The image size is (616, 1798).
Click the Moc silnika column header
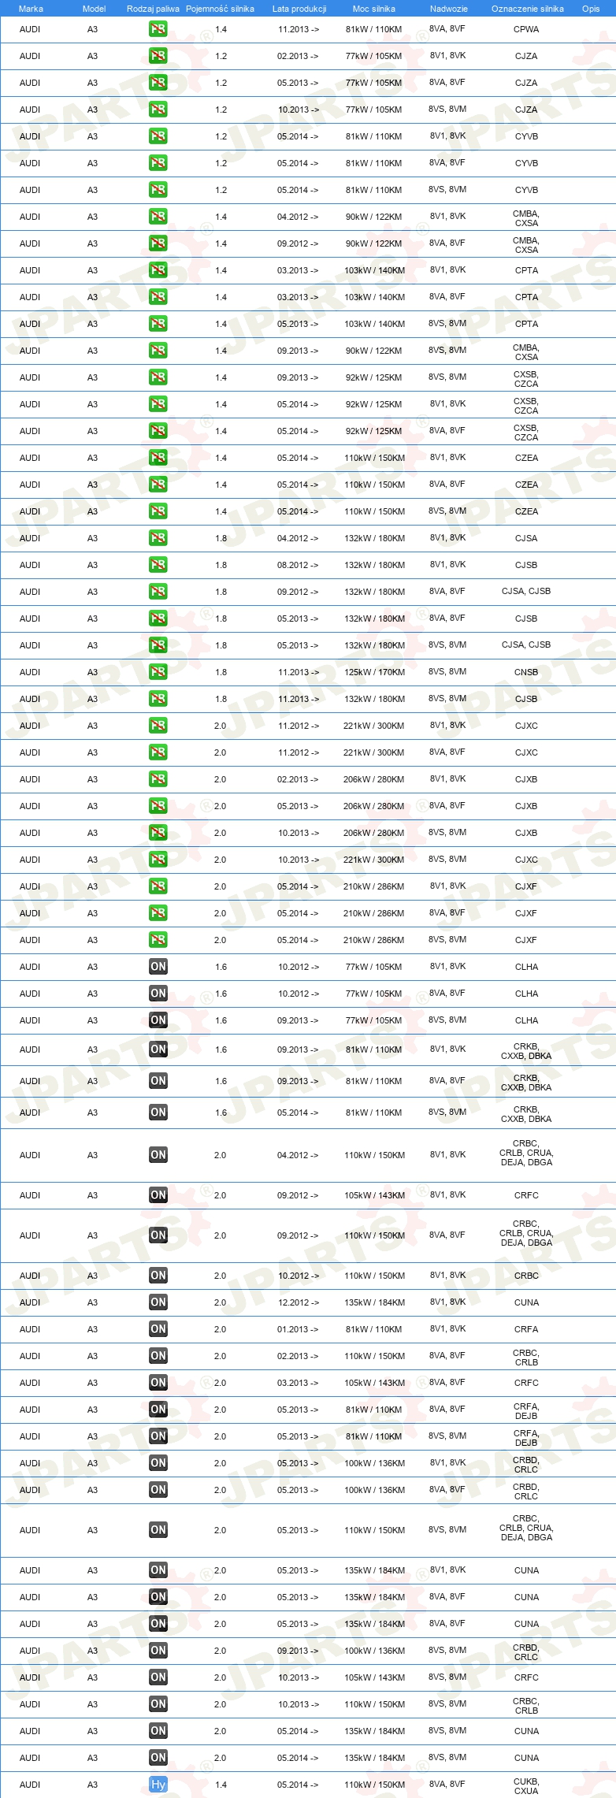[374, 9]
